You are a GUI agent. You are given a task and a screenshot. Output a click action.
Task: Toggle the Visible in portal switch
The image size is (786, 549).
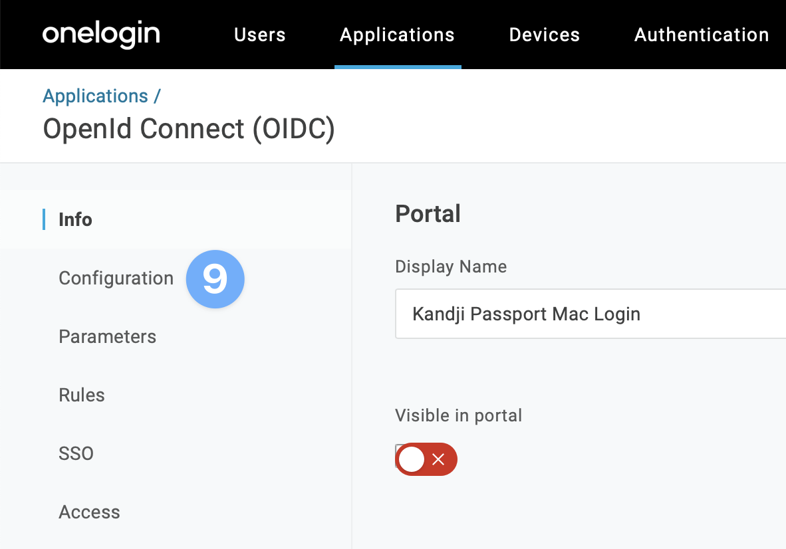click(x=426, y=459)
